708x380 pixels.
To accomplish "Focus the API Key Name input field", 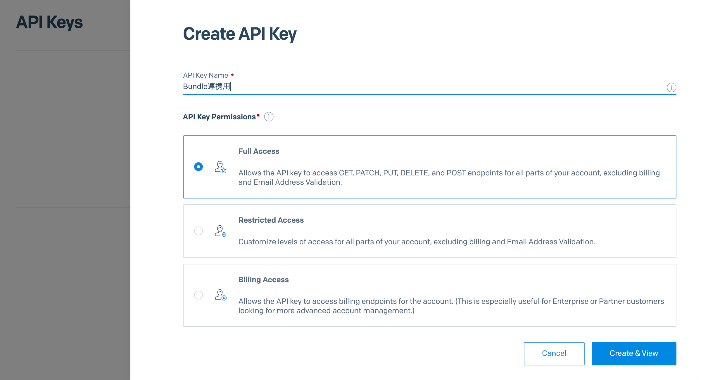I will click(x=424, y=87).
